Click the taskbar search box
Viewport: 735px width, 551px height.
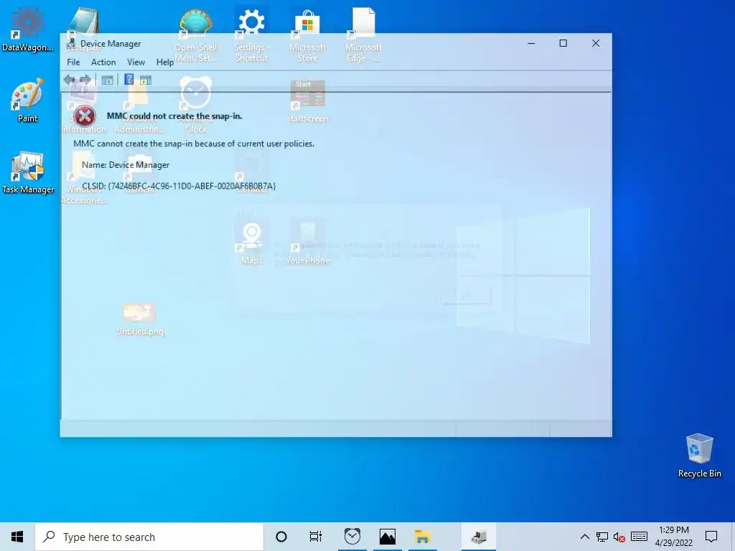pyautogui.click(x=149, y=537)
